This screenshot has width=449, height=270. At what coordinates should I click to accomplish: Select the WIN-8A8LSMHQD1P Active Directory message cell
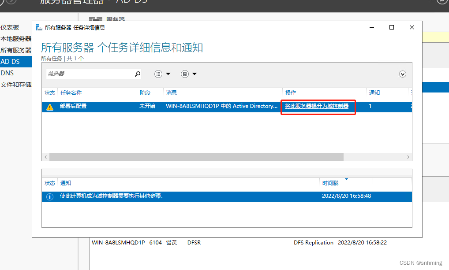(x=222, y=106)
